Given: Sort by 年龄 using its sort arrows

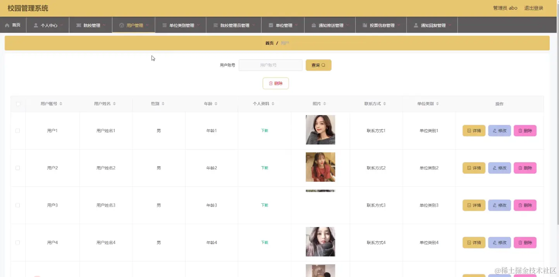Looking at the screenshot, I should (x=216, y=104).
